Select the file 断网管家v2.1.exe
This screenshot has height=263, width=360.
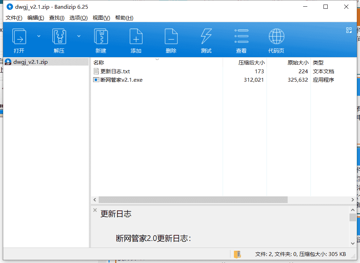(x=122, y=80)
